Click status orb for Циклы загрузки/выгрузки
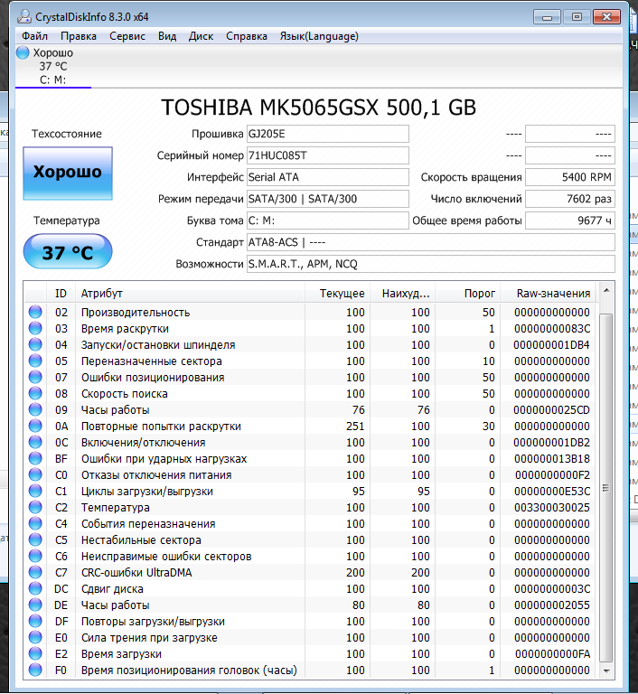638x694 pixels. tap(35, 492)
